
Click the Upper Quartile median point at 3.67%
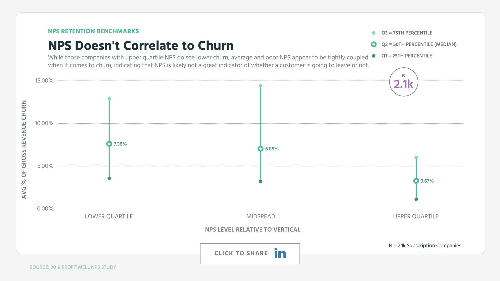(416, 181)
